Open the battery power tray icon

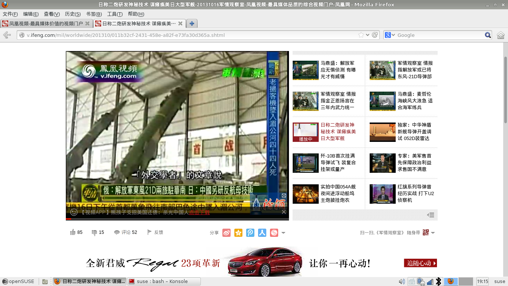[x=421, y=282]
